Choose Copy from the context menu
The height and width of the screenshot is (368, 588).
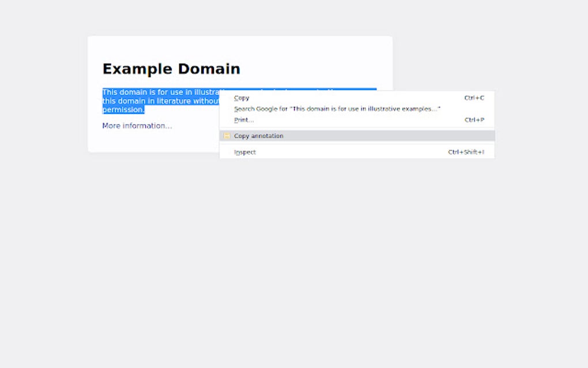(242, 97)
